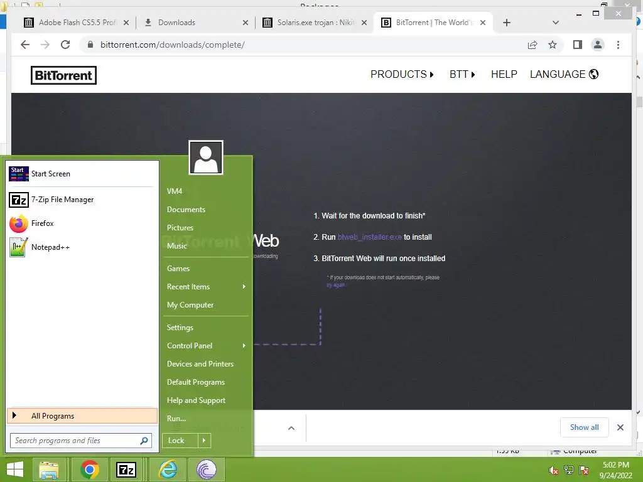Toggle the Chrome side panel
The height and width of the screenshot is (482, 643).
coord(578,45)
